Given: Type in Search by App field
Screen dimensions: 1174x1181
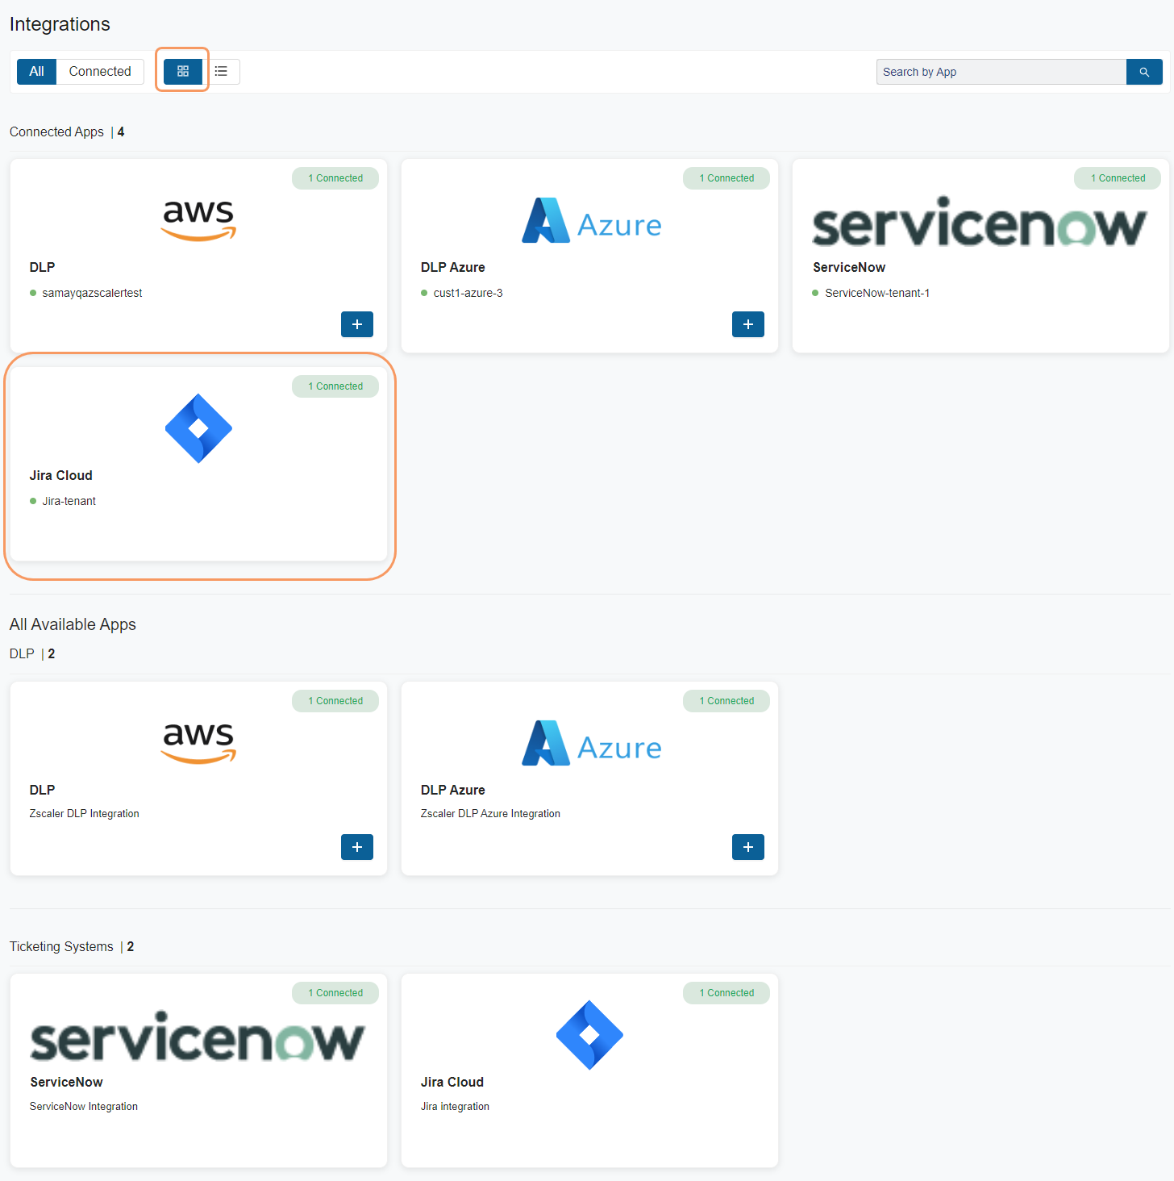Looking at the screenshot, I should [x=1000, y=72].
